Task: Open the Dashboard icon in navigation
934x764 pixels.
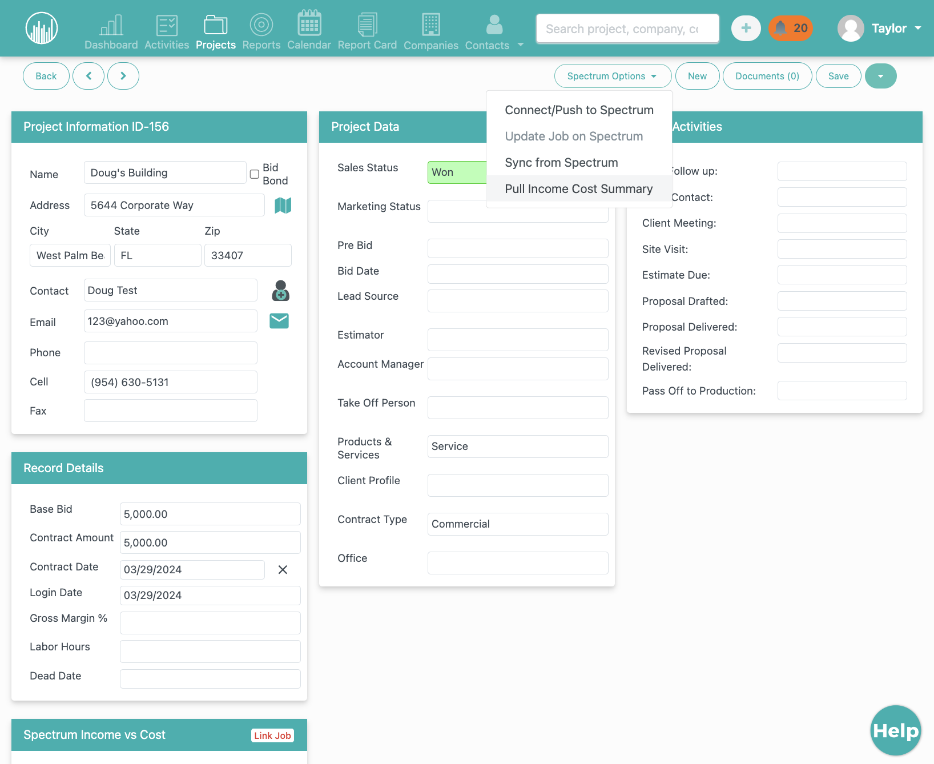Action: (111, 25)
